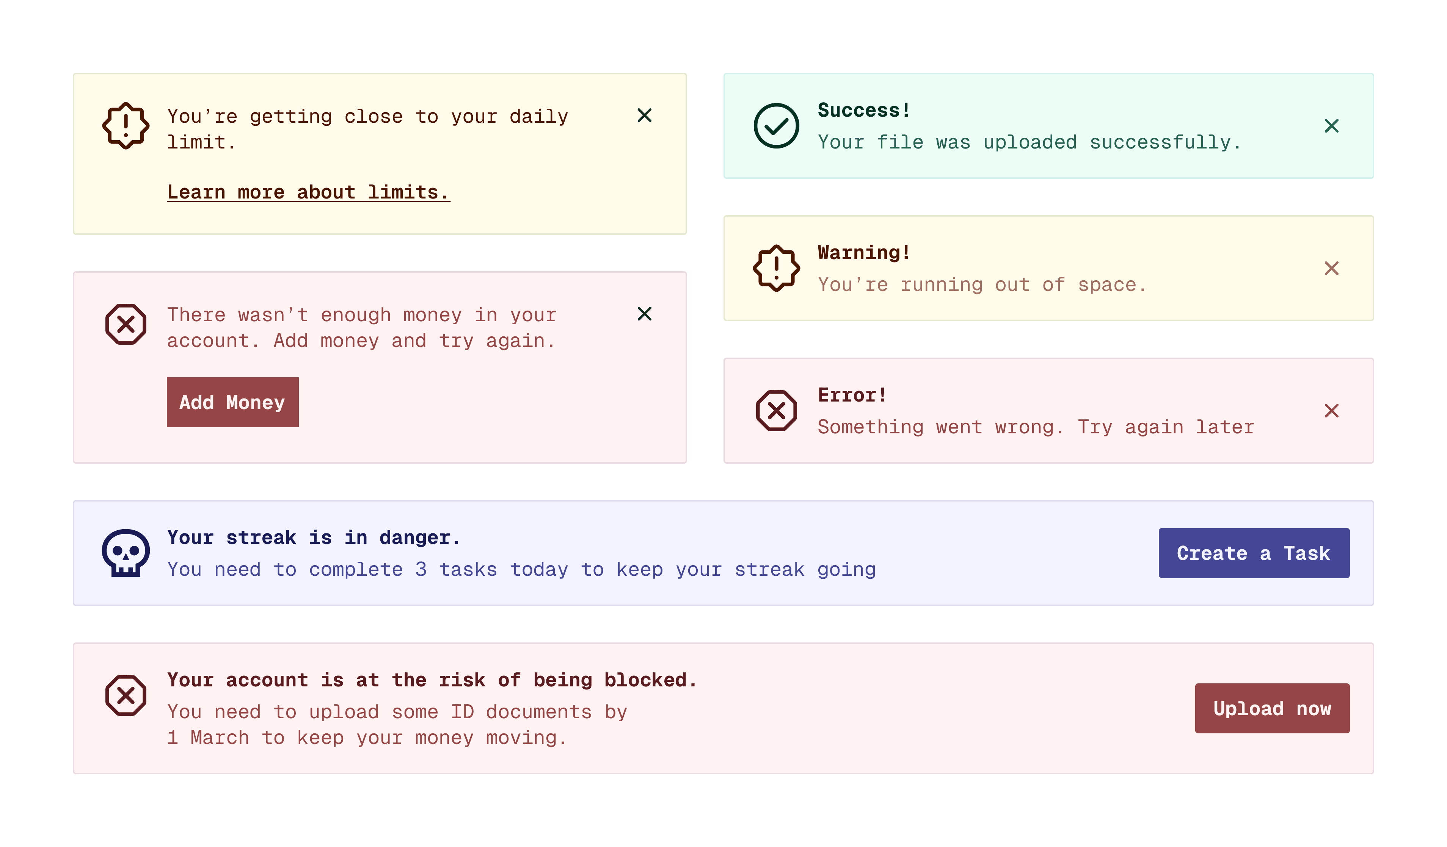This screenshot has height=847, width=1447.
Task: Click the warning badge icon beside daily limit
Action: [x=126, y=126]
